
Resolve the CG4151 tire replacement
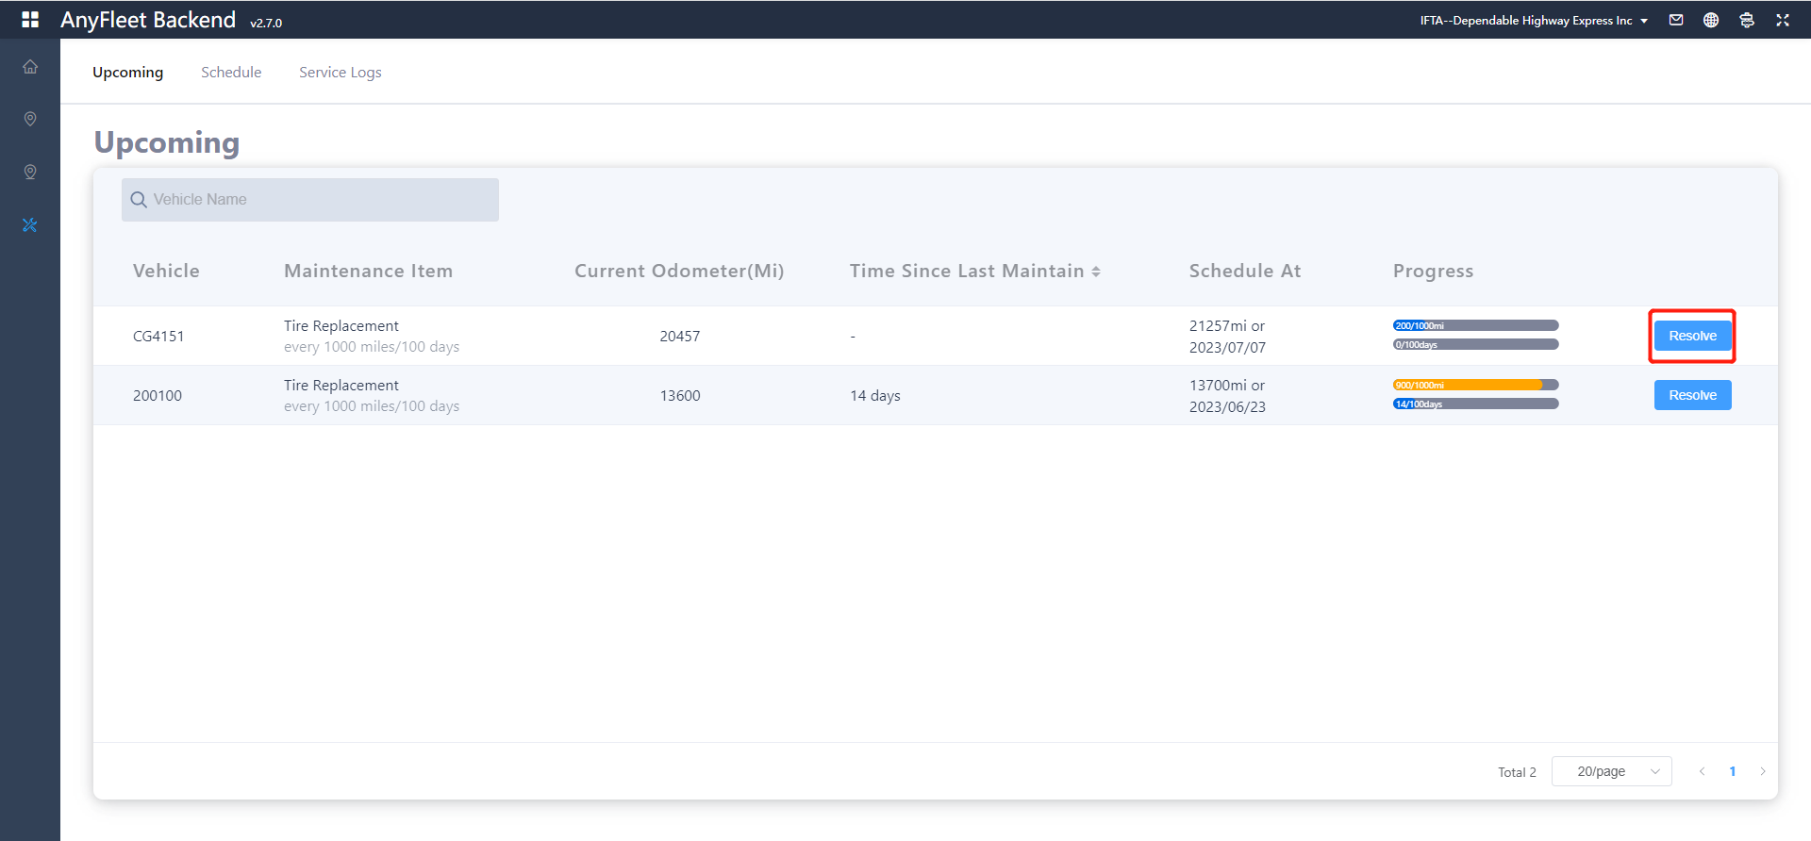tap(1692, 336)
